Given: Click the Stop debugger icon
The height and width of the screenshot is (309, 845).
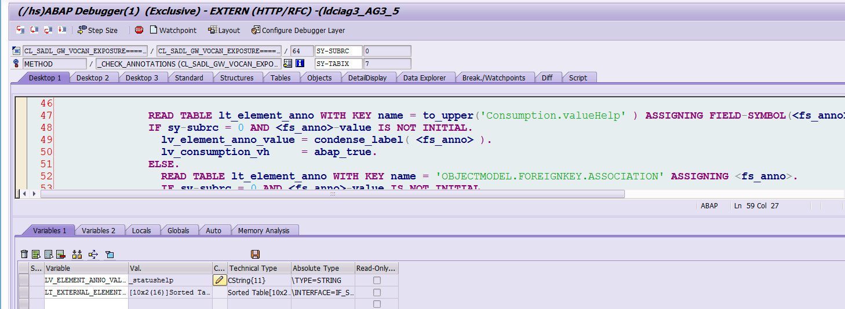Looking at the screenshot, I should (139, 30).
